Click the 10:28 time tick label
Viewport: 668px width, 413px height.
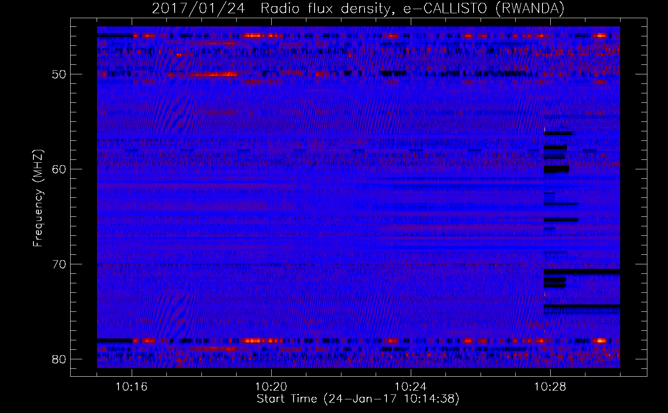[x=550, y=387]
